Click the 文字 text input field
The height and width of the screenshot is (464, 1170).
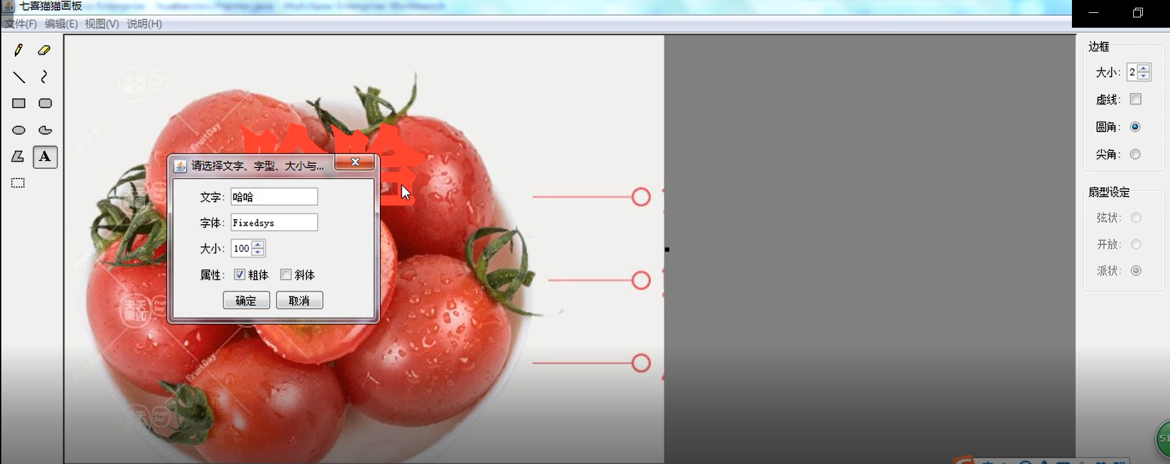(x=274, y=197)
